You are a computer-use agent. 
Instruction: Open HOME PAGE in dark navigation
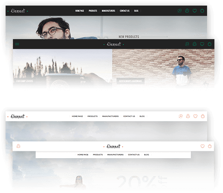[x=80, y=11]
